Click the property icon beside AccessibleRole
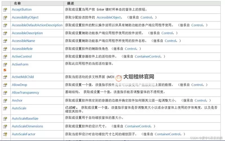 [5, 49]
